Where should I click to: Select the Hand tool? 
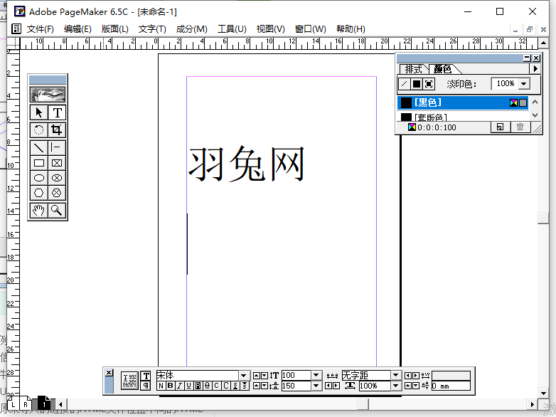pos(38,210)
